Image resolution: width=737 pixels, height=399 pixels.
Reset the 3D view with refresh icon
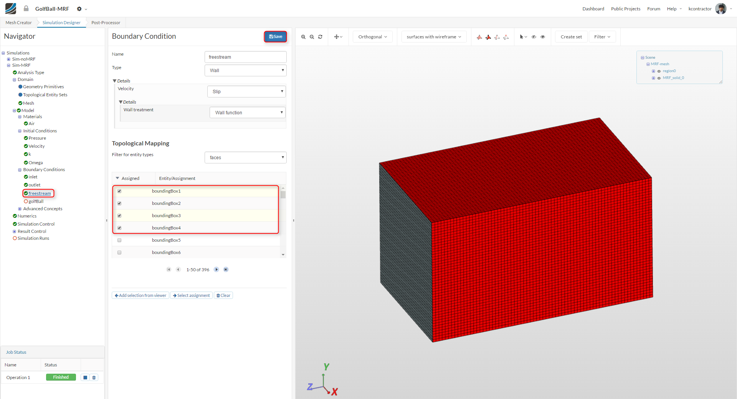(320, 37)
